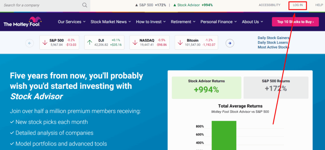Open the Daily Stock Gainers link

273,38
